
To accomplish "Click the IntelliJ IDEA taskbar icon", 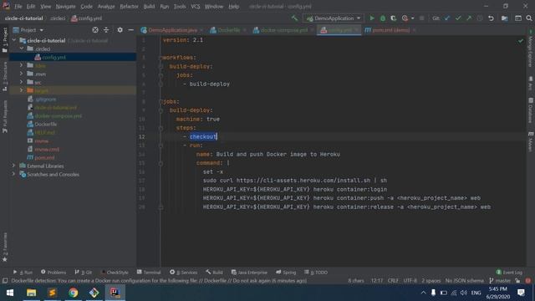I will [115, 293].
